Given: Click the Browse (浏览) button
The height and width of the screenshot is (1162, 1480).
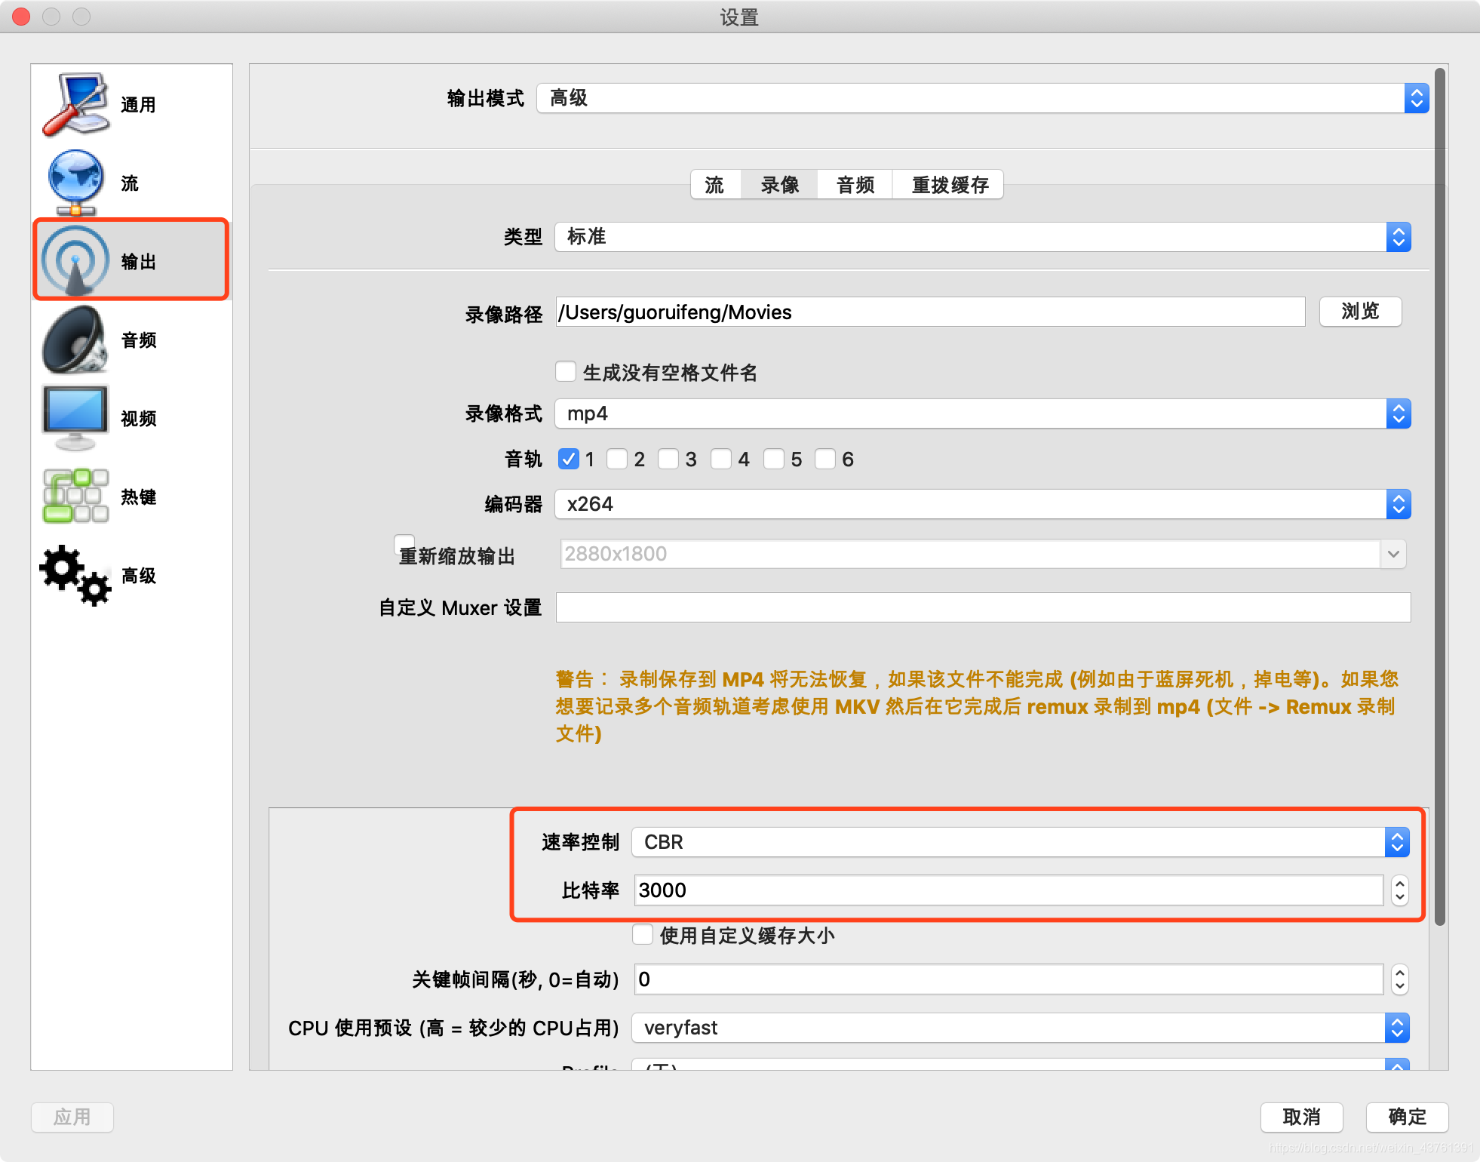Looking at the screenshot, I should point(1359,312).
